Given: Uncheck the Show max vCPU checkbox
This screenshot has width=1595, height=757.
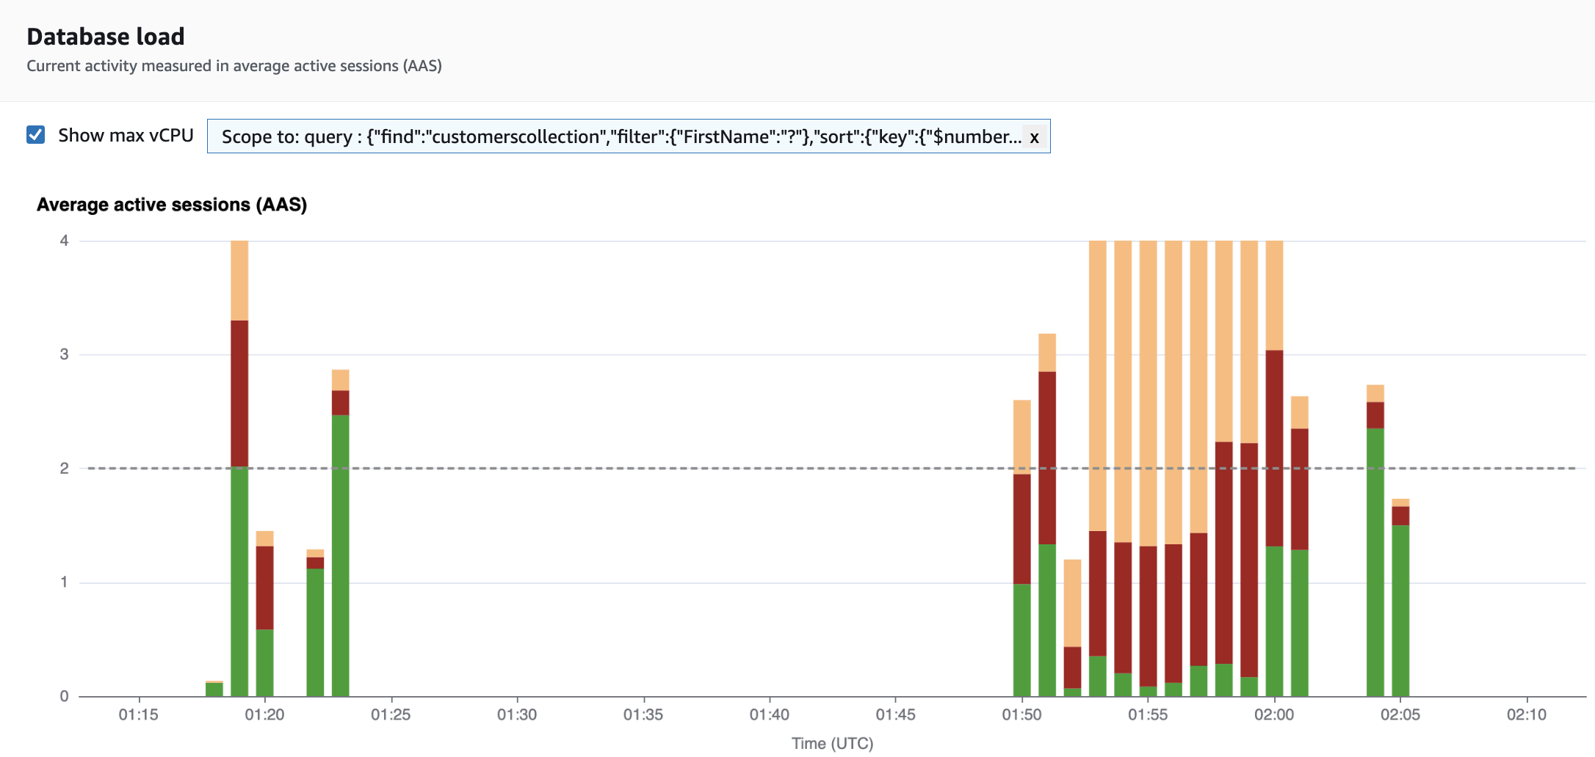Looking at the screenshot, I should [35, 134].
